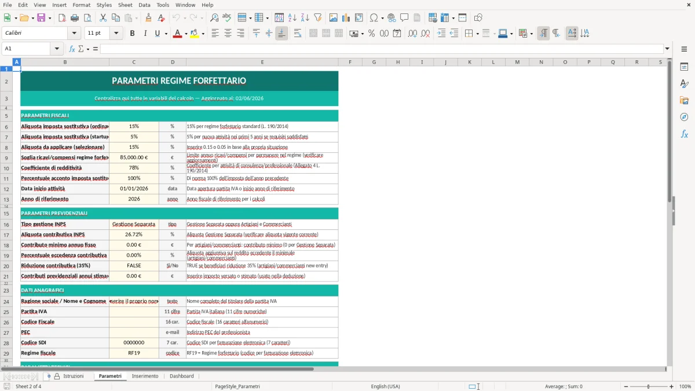Click English (USA) language in status bar

pyautogui.click(x=385, y=386)
